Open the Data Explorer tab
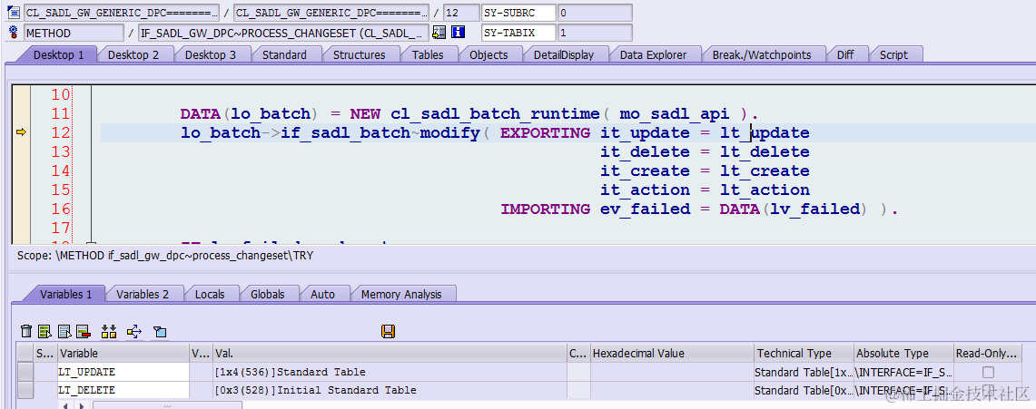Image resolution: width=1036 pixels, height=409 pixels. (x=653, y=54)
